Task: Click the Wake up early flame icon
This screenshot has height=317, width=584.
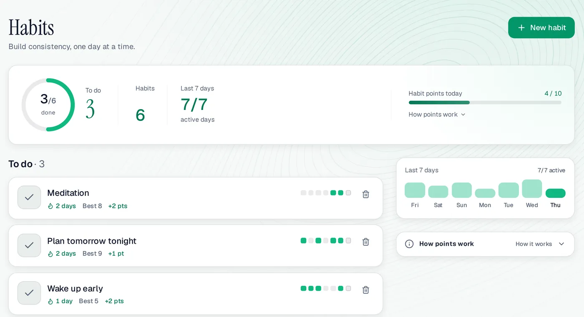Action: (x=50, y=301)
